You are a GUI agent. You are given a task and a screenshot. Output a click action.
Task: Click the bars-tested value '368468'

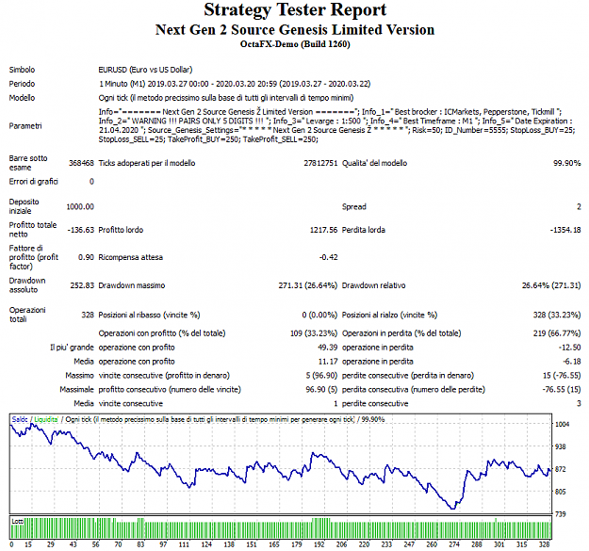81,163
